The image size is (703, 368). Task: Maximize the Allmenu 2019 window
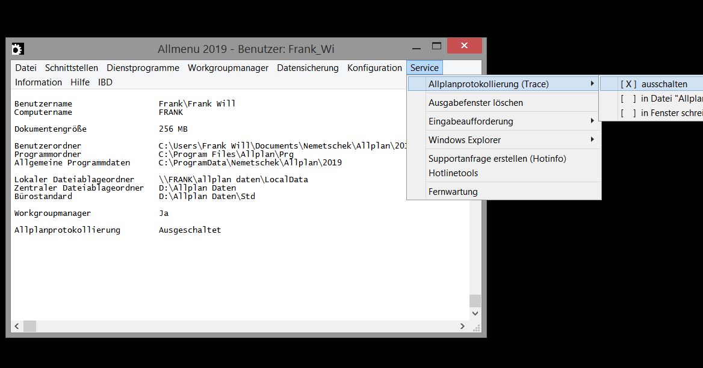[436, 46]
